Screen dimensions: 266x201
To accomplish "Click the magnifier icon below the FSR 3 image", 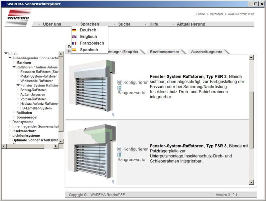I will coord(113,182).
